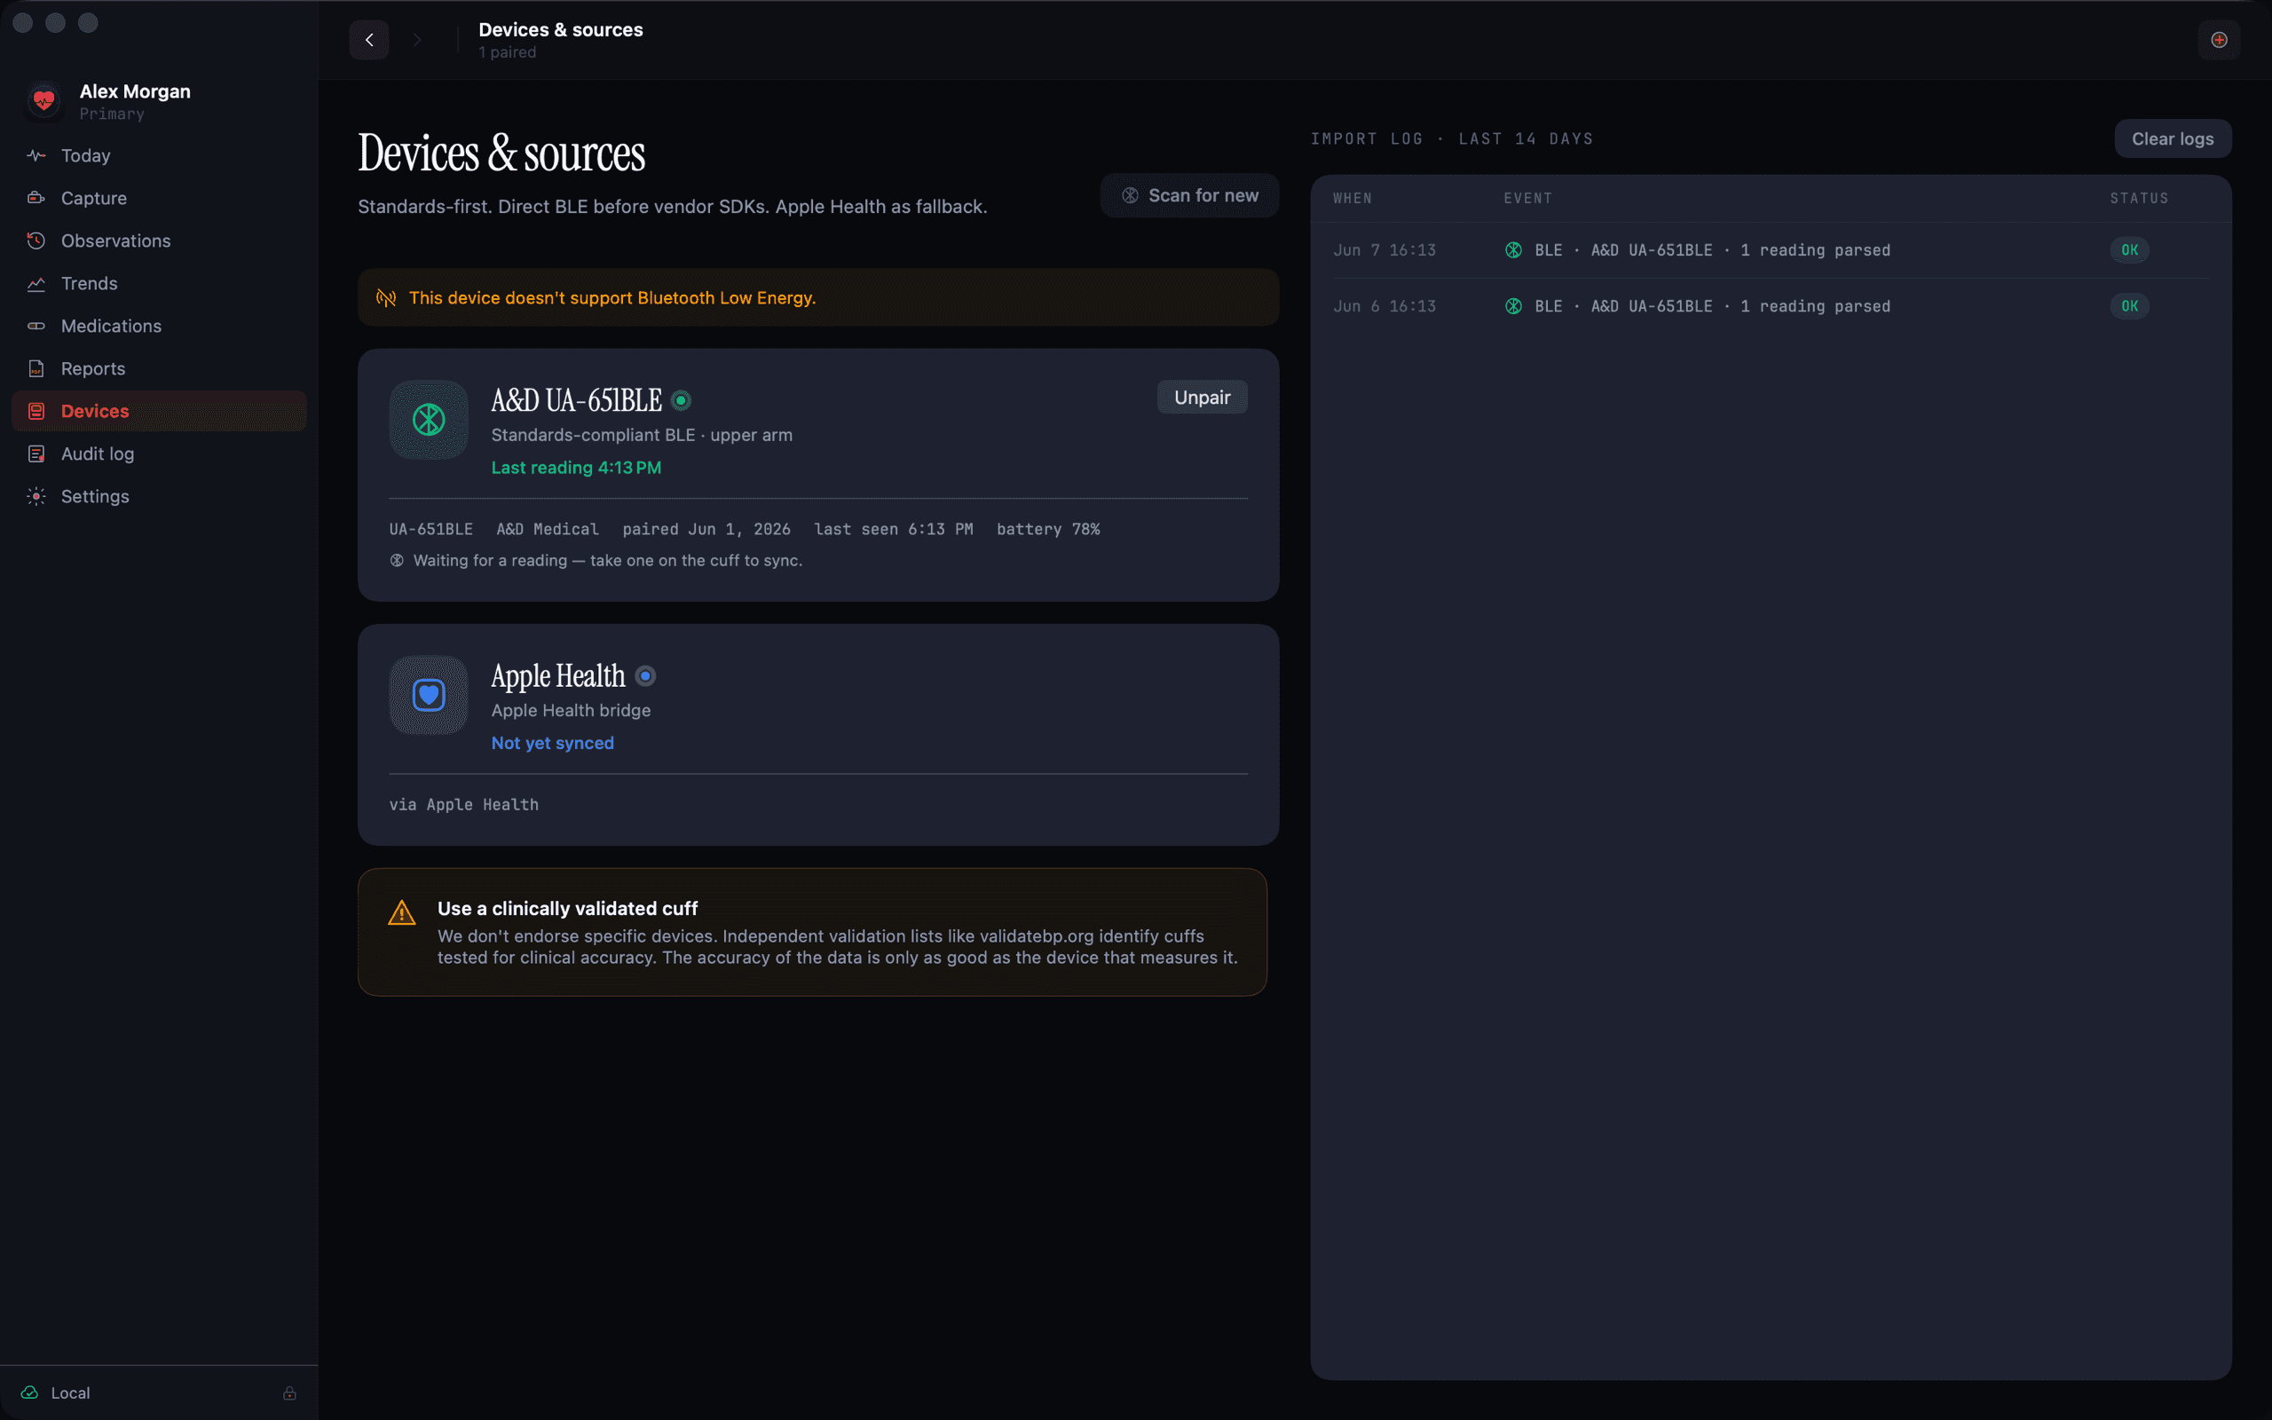Select the Jun 7 16:13 timestamp
This screenshot has width=2272, height=1420.
click(x=1384, y=249)
